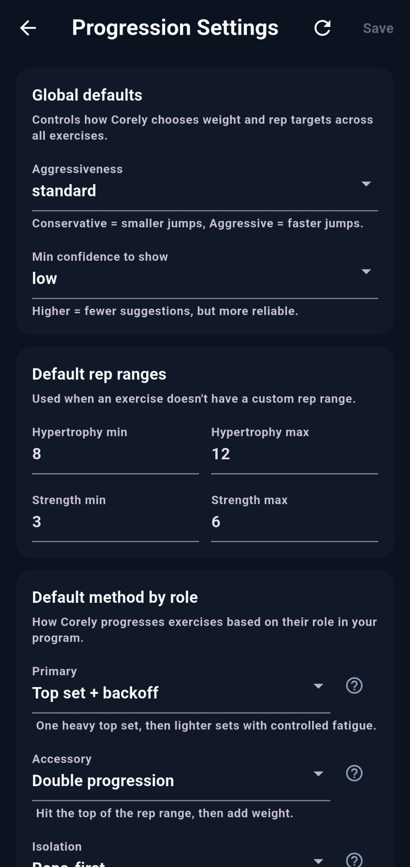Change the Strength min value
Image resolution: width=410 pixels, height=867 pixels.
114,521
